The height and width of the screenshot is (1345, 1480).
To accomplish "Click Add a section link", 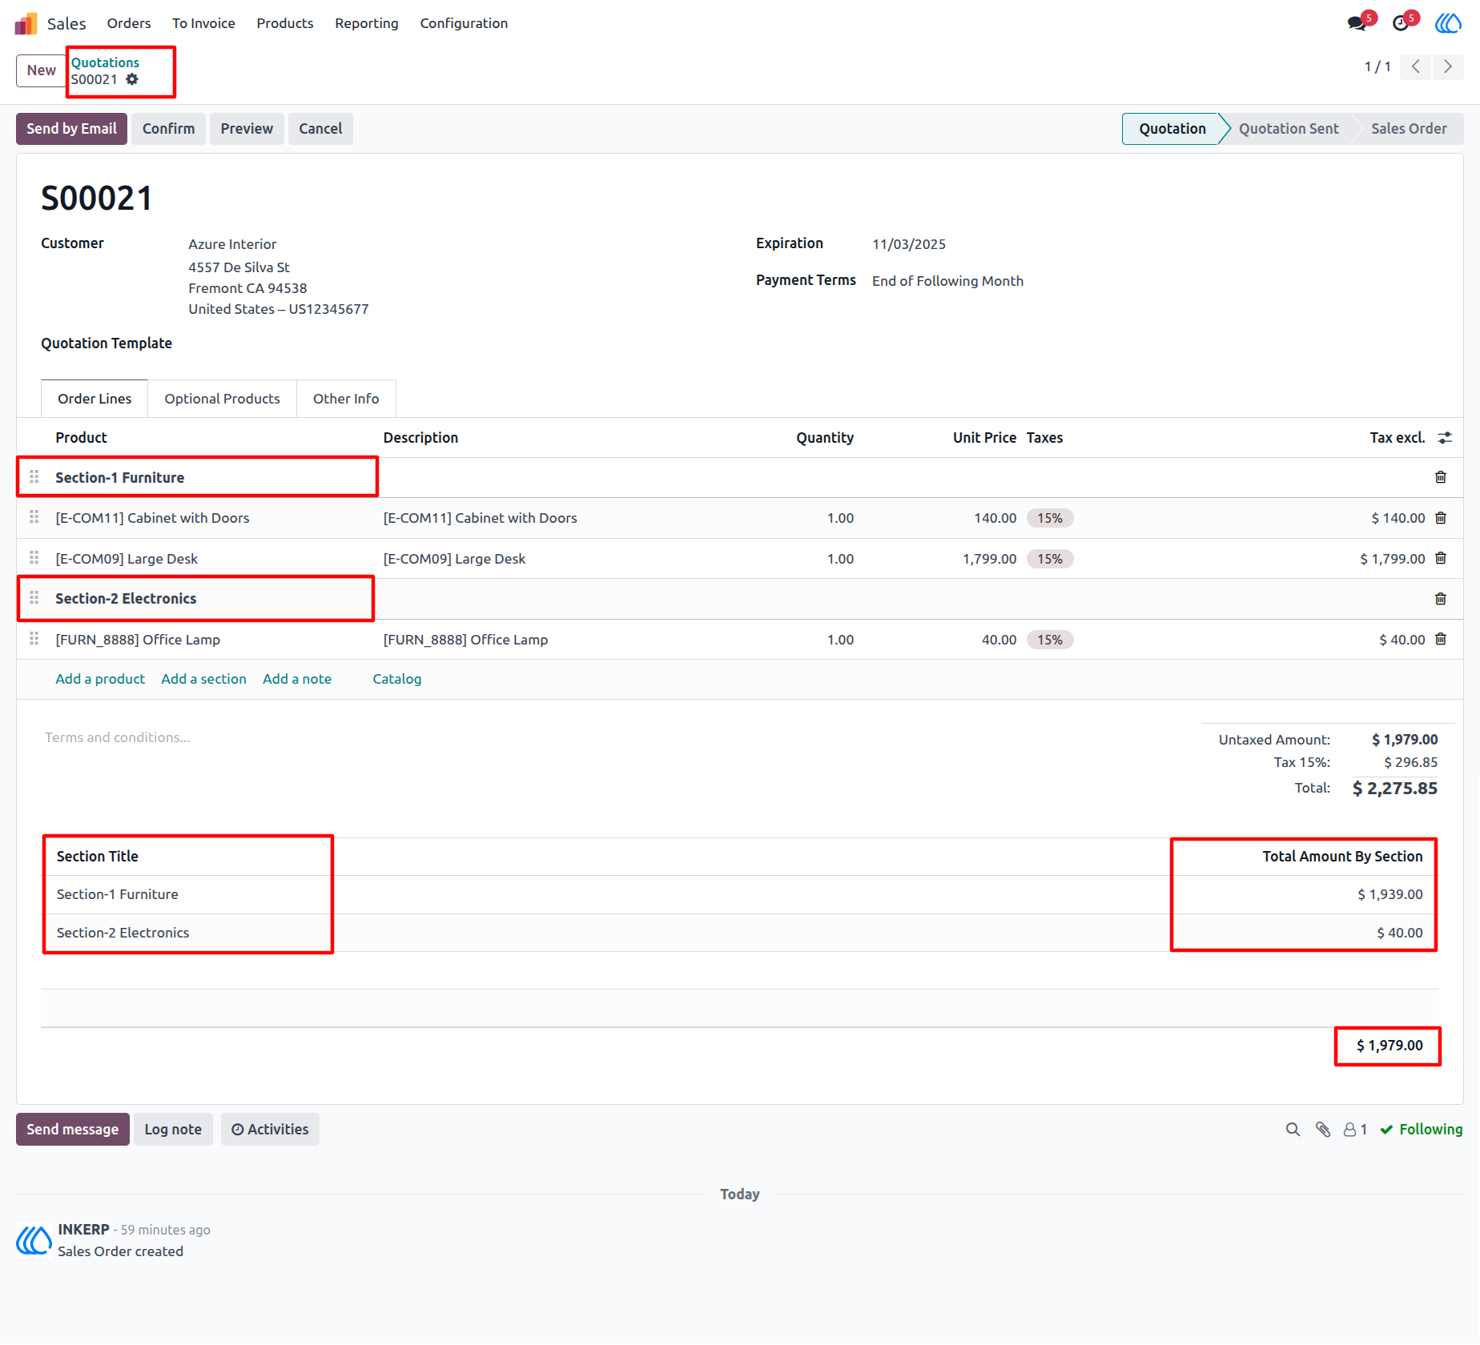I will pos(203,679).
